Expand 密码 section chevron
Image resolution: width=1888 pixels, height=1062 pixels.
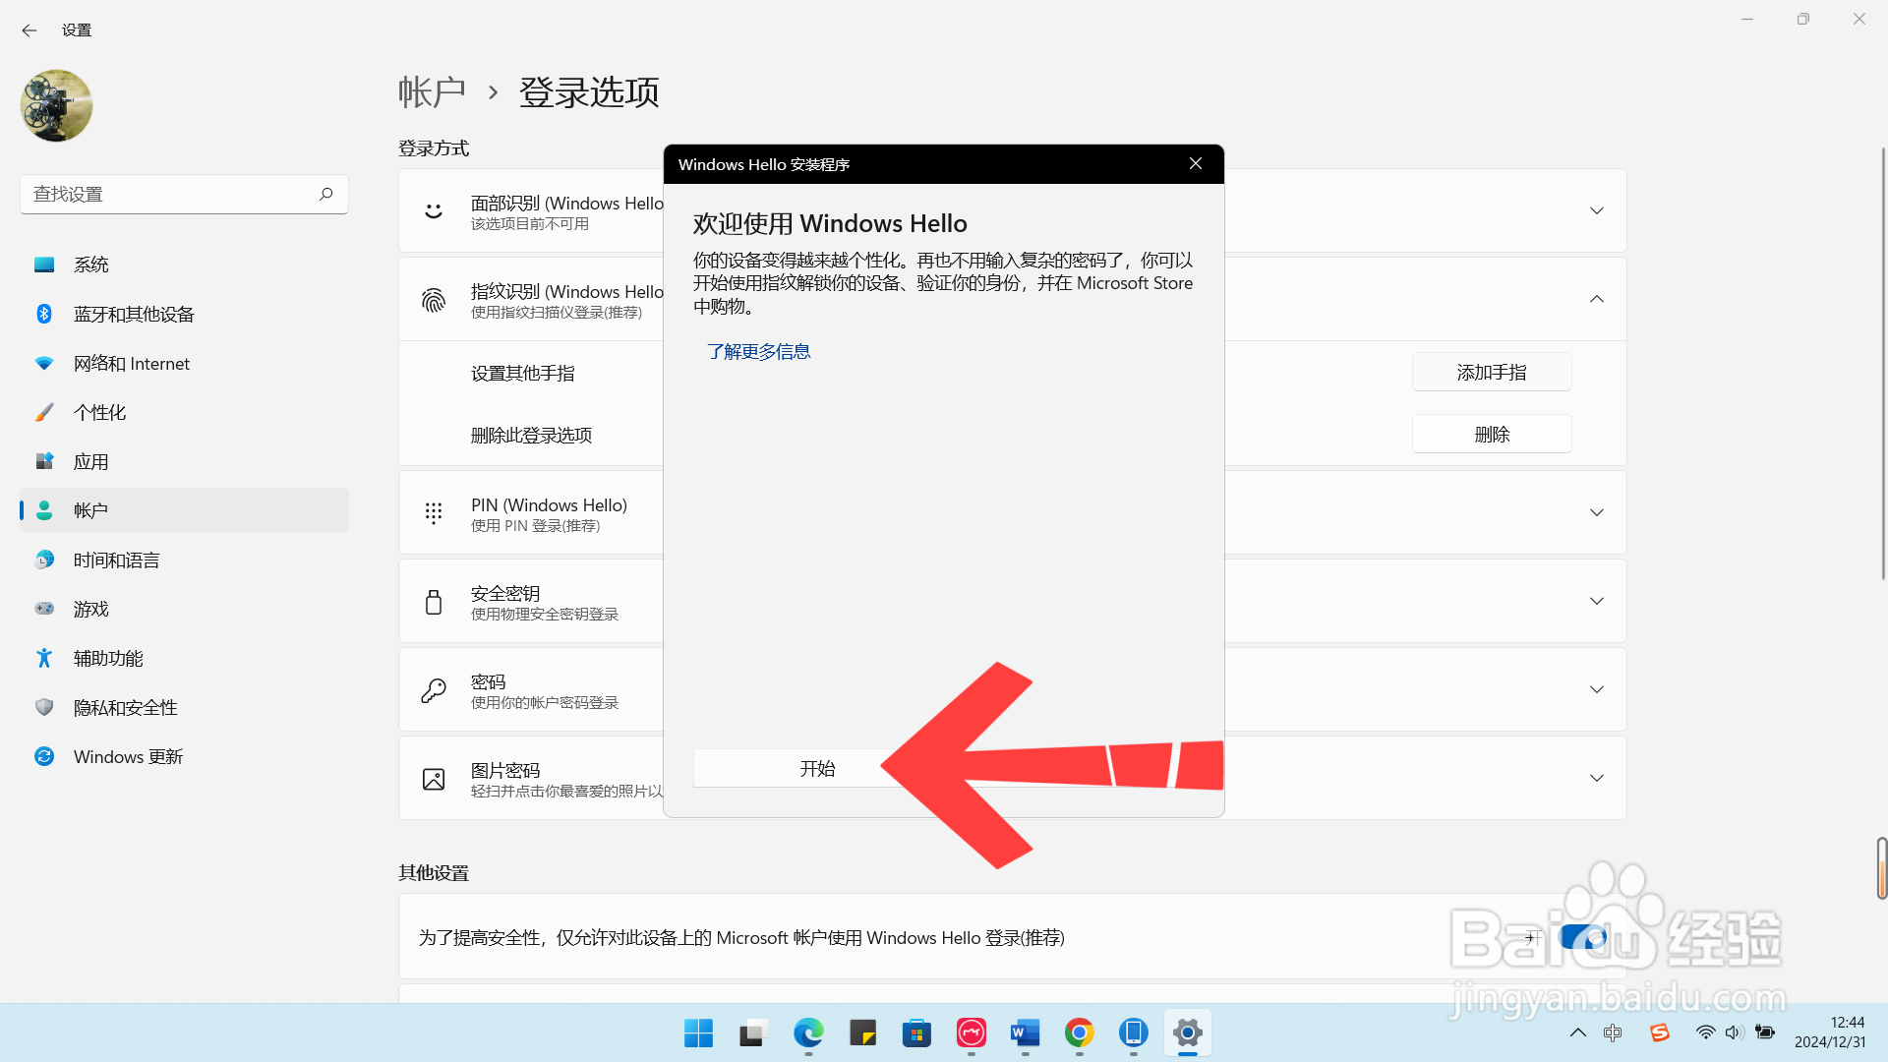pos(1597,689)
